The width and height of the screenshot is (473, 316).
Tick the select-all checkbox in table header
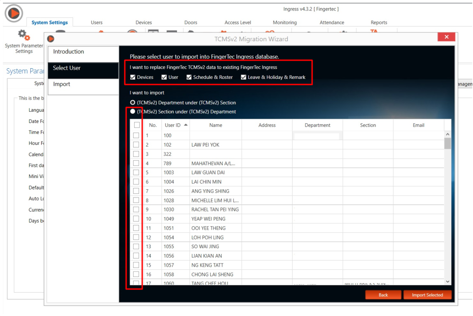click(x=137, y=125)
